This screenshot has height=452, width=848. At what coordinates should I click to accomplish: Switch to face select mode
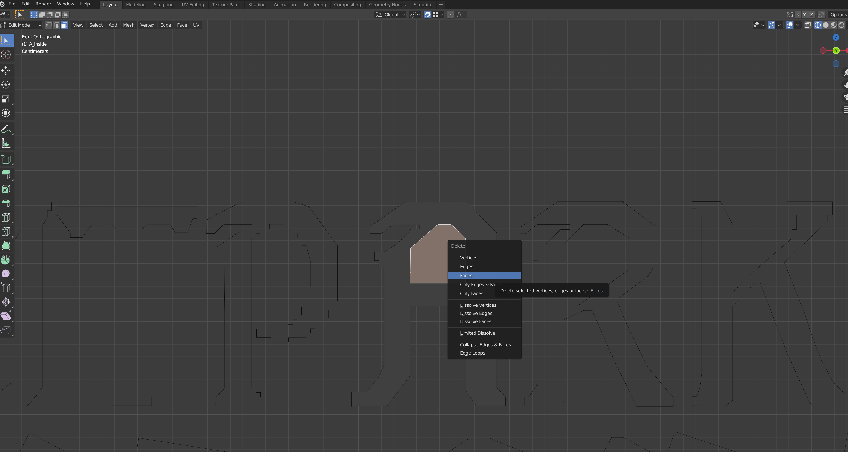click(x=64, y=25)
